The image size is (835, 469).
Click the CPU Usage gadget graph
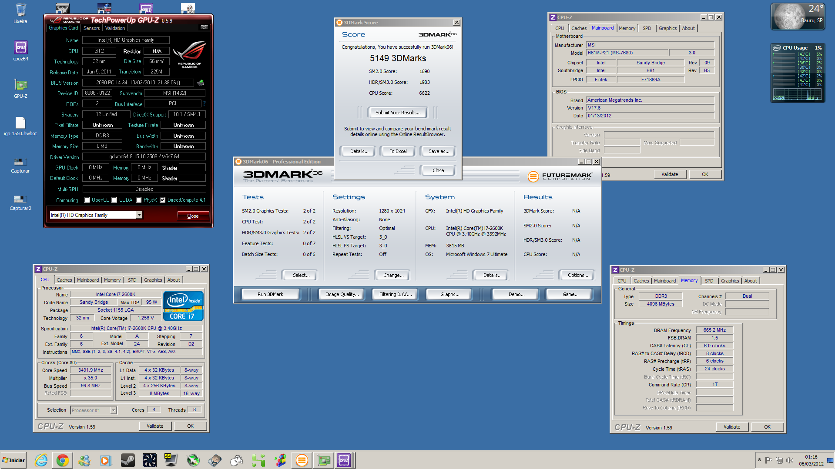point(797,94)
